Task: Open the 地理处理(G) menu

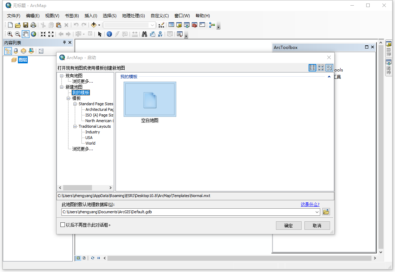Action: [133, 15]
